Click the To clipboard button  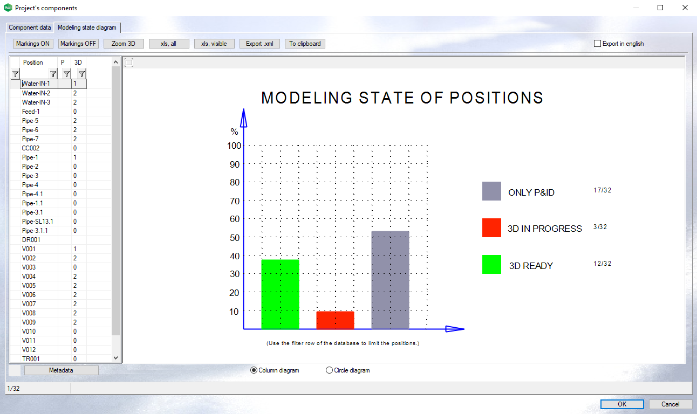305,44
